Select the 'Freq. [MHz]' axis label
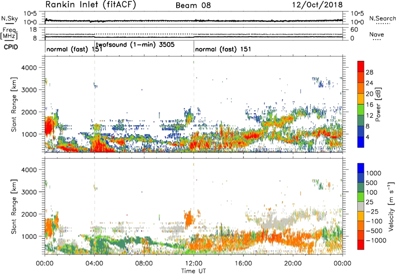This screenshot has width=396, height=274. click(x=9, y=34)
